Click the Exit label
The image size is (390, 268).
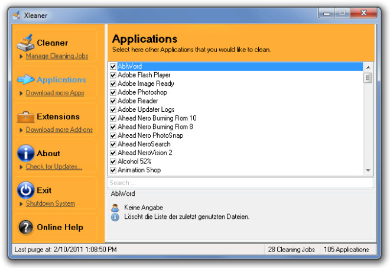point(44,190)
